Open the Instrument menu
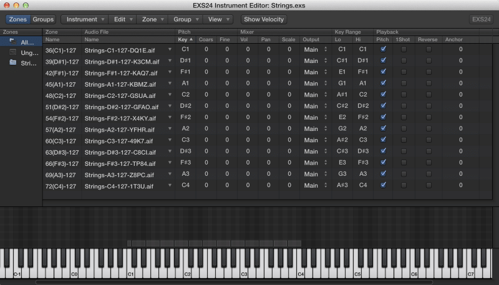 click(x=85, y=19)
